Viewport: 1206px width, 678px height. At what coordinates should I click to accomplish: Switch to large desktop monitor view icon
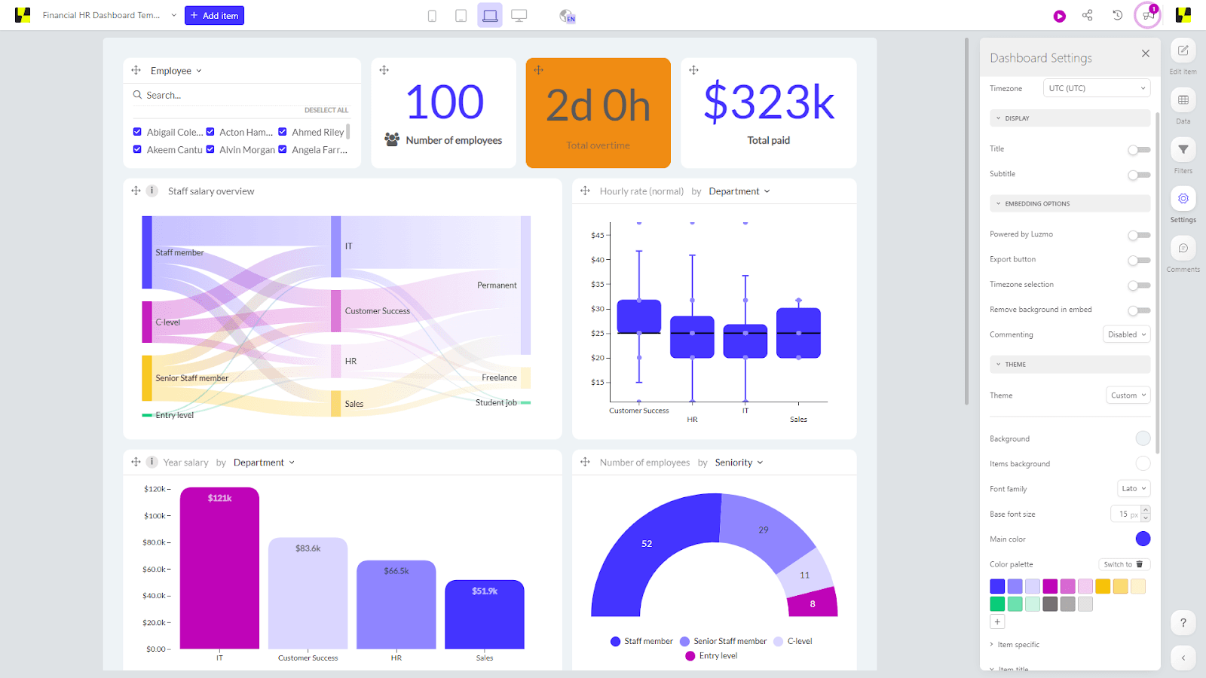click(x=519, y=16)
